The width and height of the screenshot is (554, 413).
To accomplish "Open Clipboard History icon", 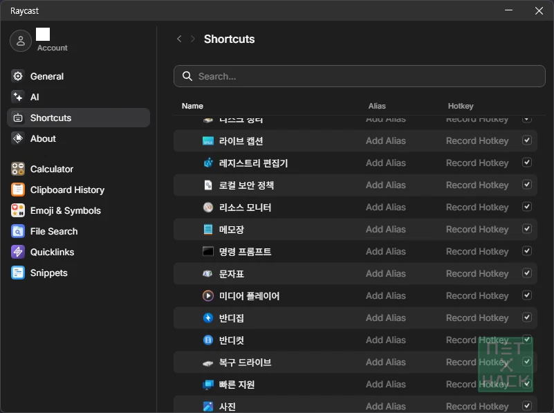I will 18,190.
